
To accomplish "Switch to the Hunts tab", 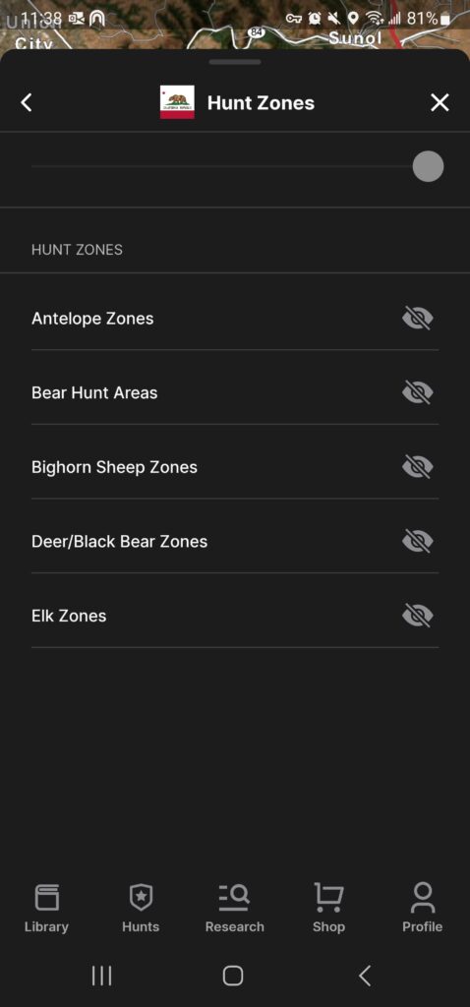I will pyautogui.click(x=141, y=908).
